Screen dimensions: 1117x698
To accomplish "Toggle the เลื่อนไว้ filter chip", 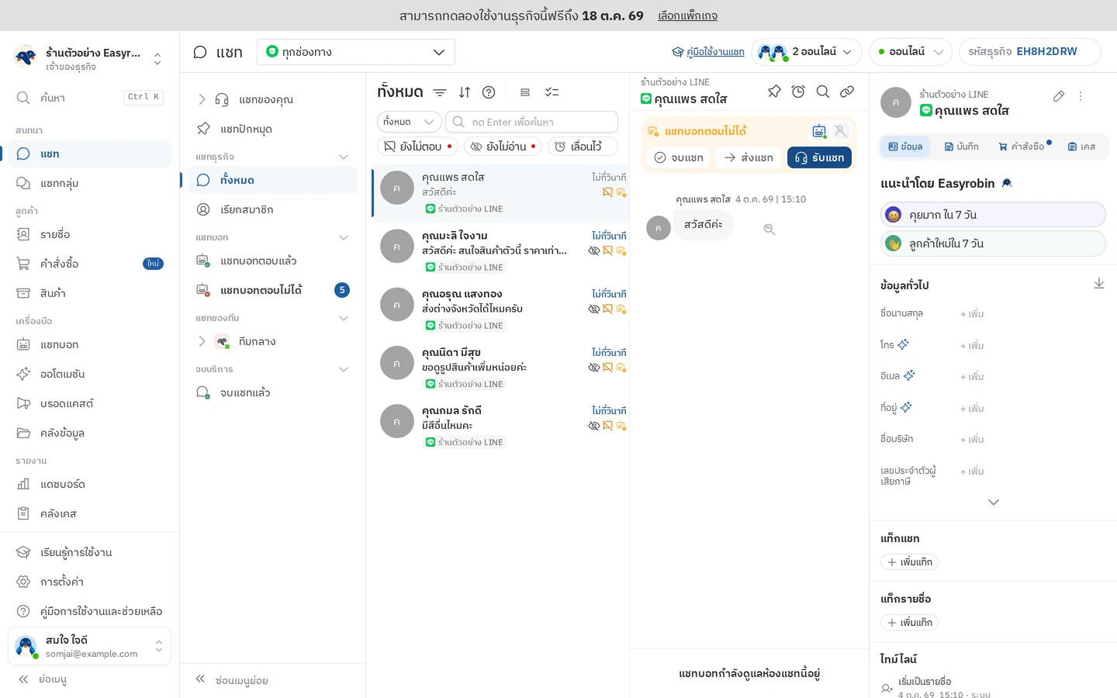I will [x=583, y=147].
